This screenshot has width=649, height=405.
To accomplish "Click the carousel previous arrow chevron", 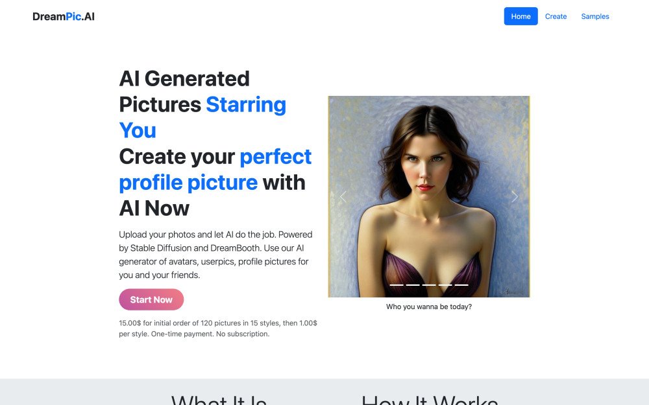I will tap(343, 197).
